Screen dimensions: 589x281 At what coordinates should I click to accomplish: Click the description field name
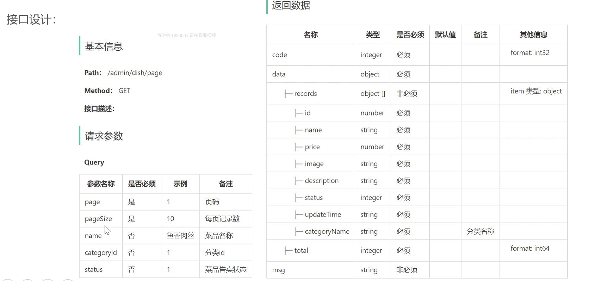(x=322, y=181)
